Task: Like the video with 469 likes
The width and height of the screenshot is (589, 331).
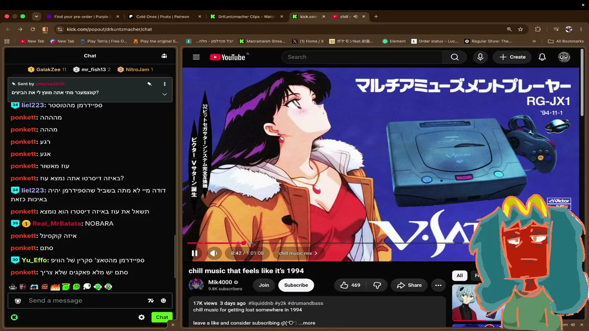Action: tap(350, 285)
